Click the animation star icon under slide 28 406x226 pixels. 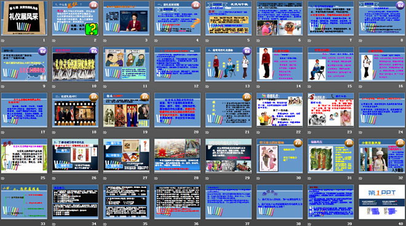(156, 178)
